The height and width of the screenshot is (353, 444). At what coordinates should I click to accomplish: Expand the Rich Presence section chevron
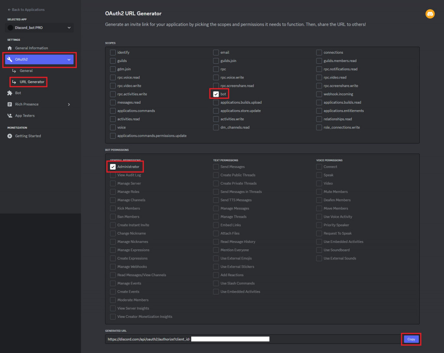[x=69, y=105]
